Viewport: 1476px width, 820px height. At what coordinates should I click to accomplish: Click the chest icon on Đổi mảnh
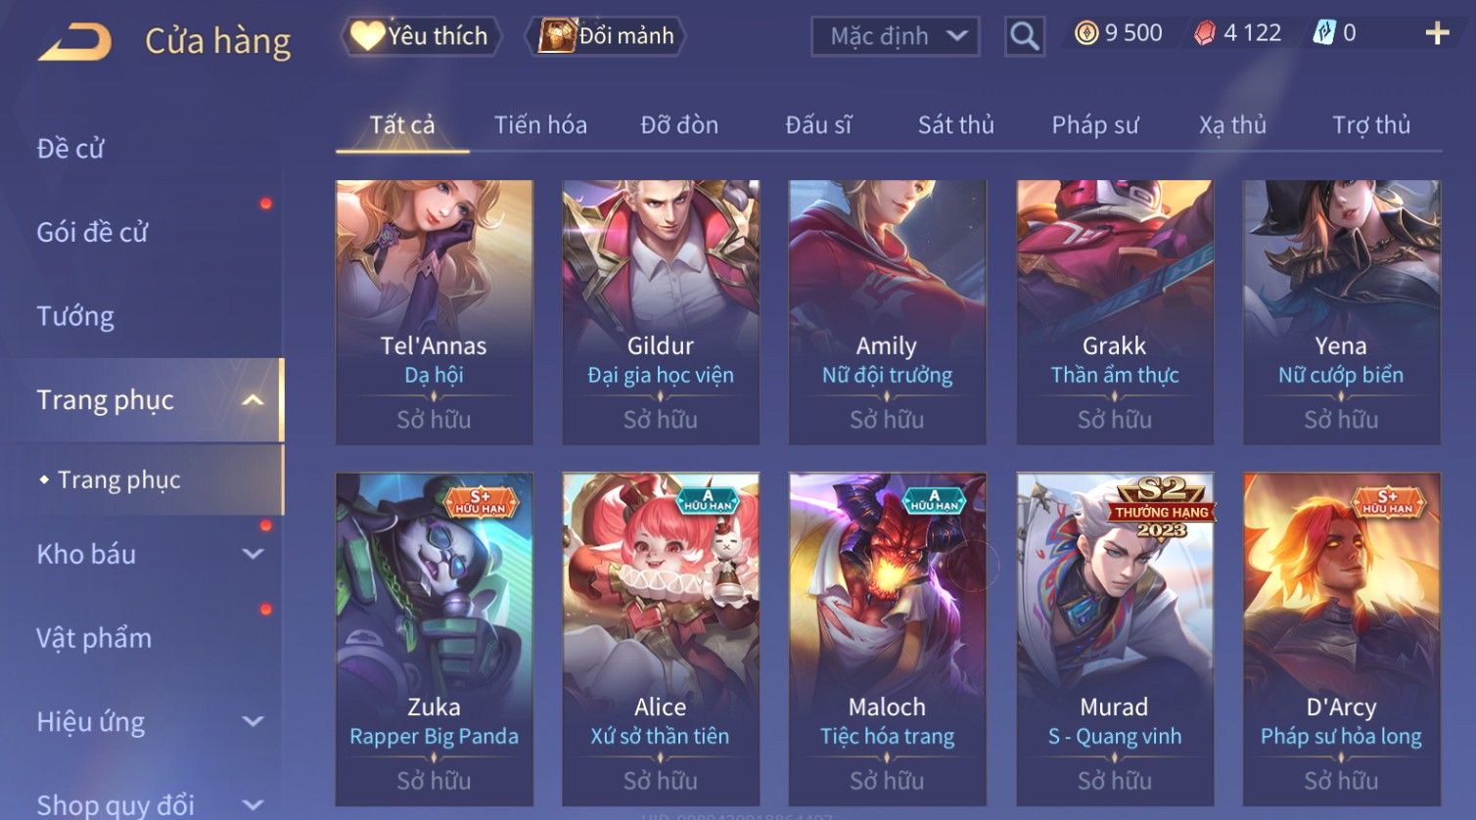tap(556, 36)
